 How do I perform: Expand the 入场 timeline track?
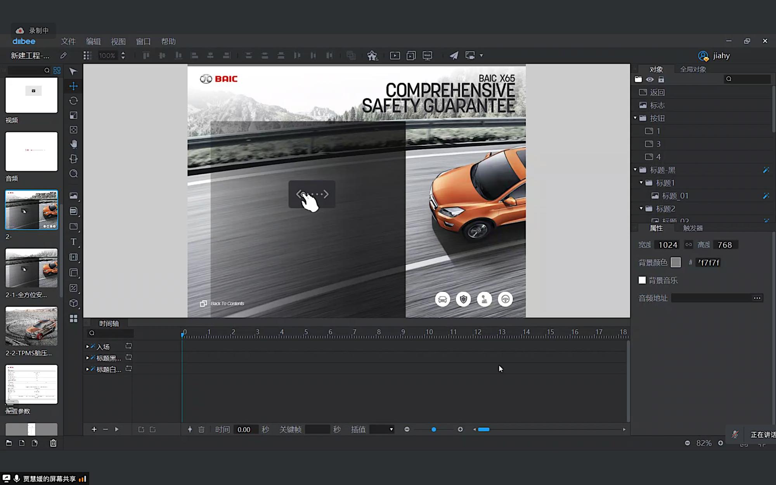pyautogui.click(x=87, y=346)
